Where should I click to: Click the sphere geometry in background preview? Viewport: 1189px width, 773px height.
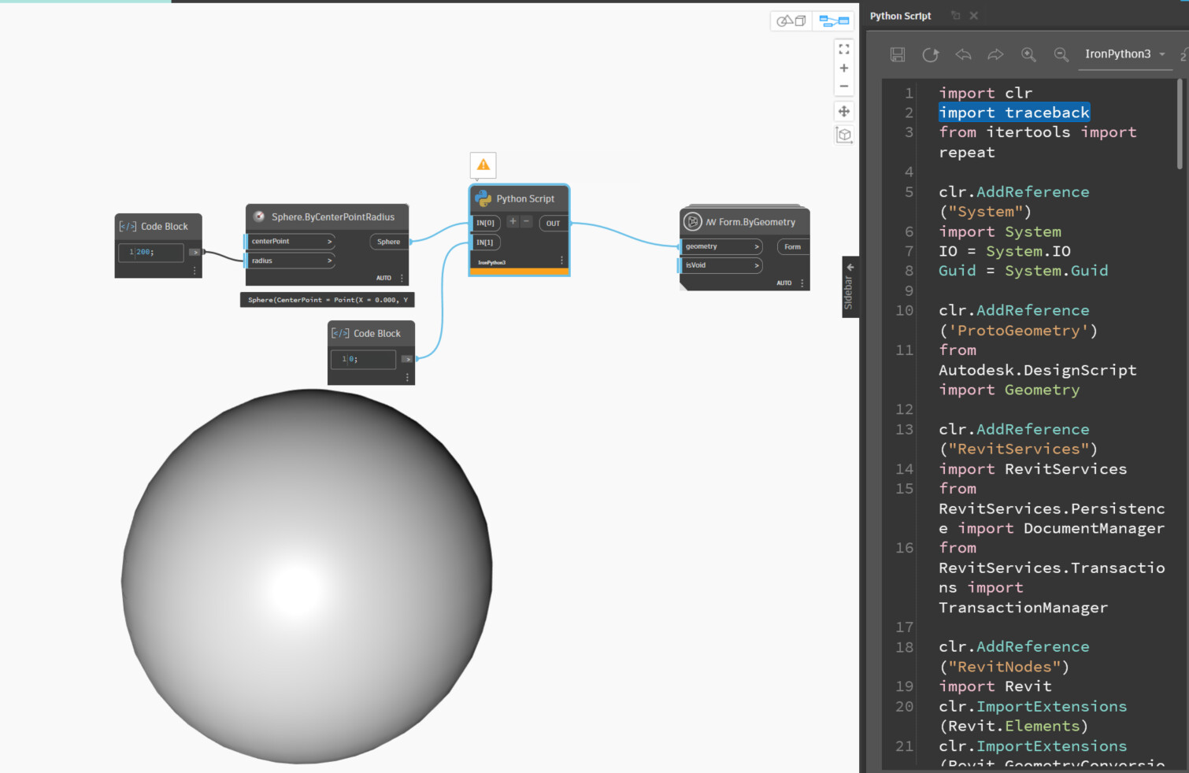click(x=307, y=576)
